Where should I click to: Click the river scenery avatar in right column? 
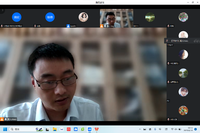coord(183,73)
